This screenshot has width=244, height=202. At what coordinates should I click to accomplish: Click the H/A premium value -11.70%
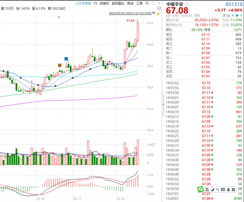pyautogui.click(x=236, y=20)
